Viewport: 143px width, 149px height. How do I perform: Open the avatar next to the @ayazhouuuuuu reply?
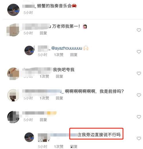coord(29,51)
